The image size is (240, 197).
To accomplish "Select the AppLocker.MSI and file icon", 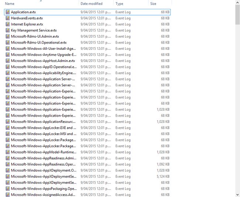I will pos(8,134).
